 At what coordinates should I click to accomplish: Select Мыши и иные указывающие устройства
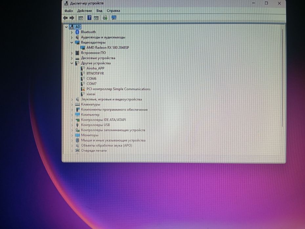(x=113, y=140)
